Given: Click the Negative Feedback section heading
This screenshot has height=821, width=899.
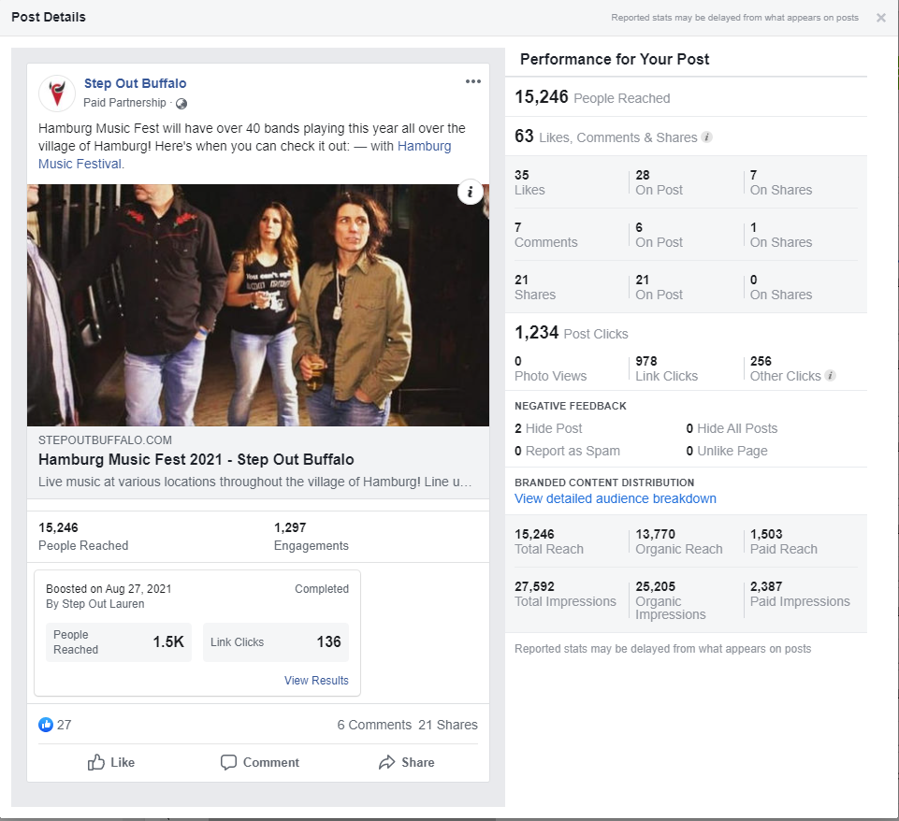Looking at the screenshot, I should [571, 406].
